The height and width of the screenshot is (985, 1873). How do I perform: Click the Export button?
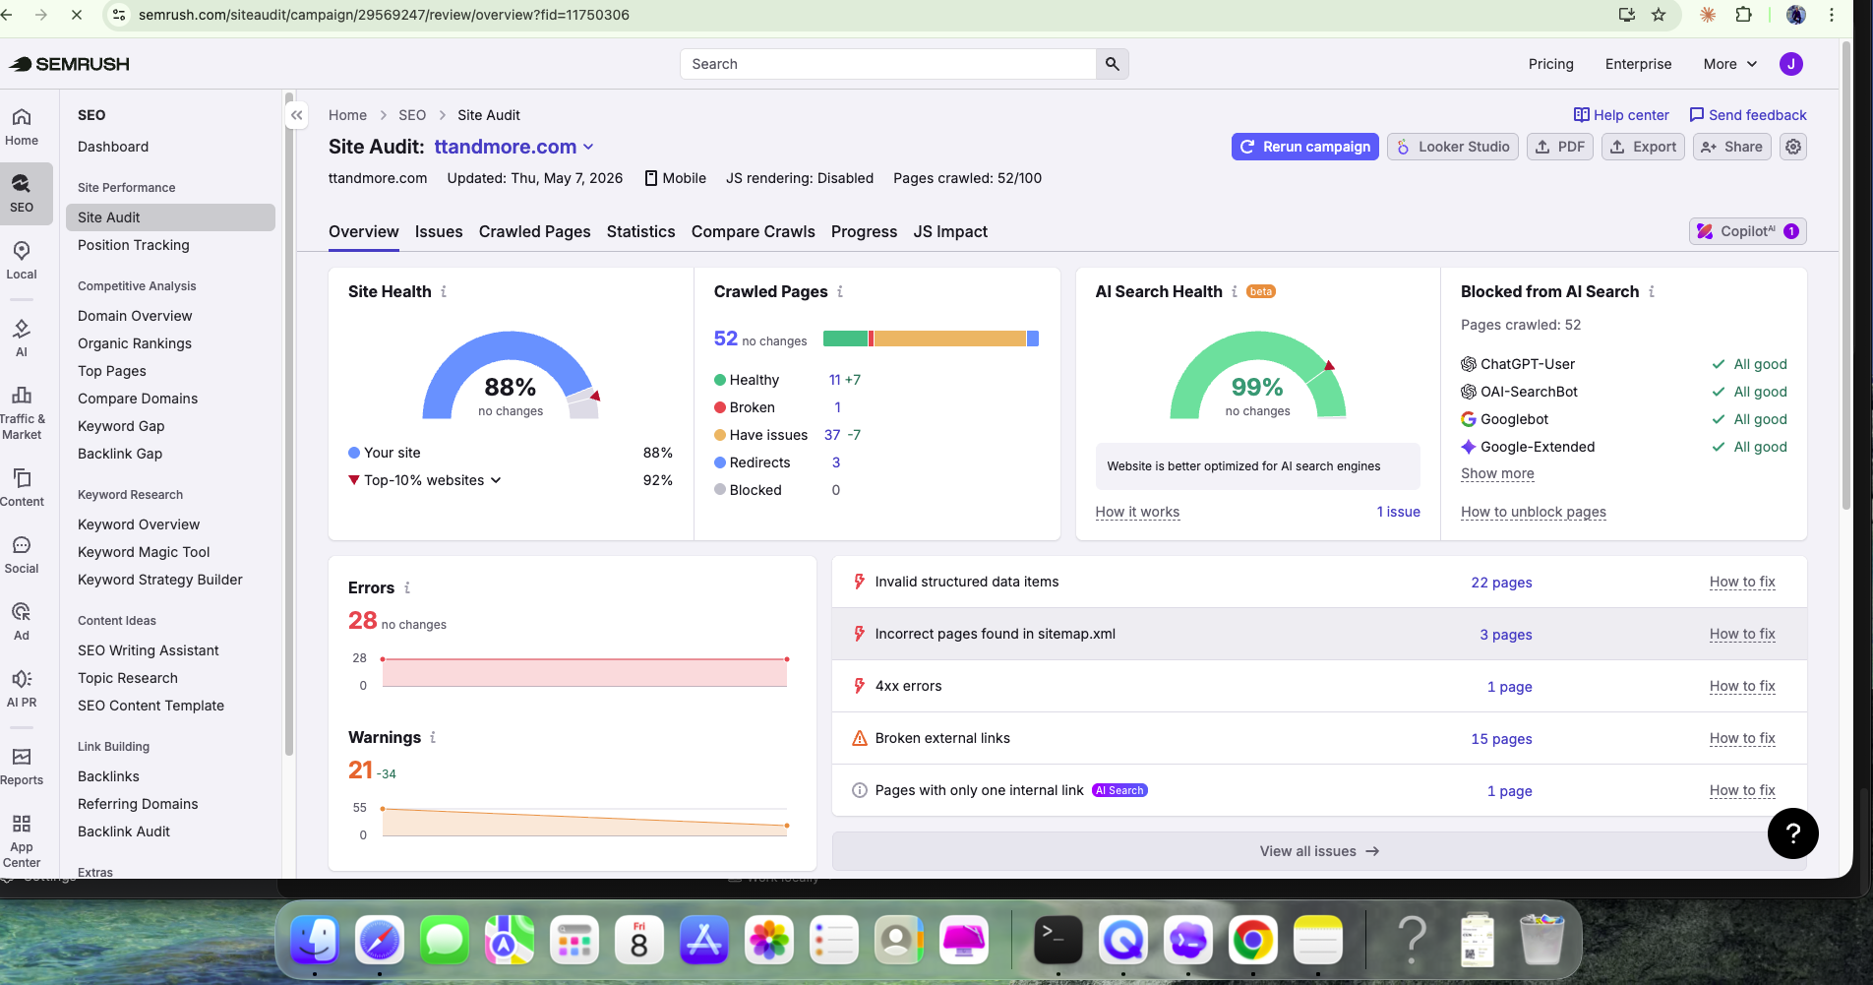(x=1644, y=147)
